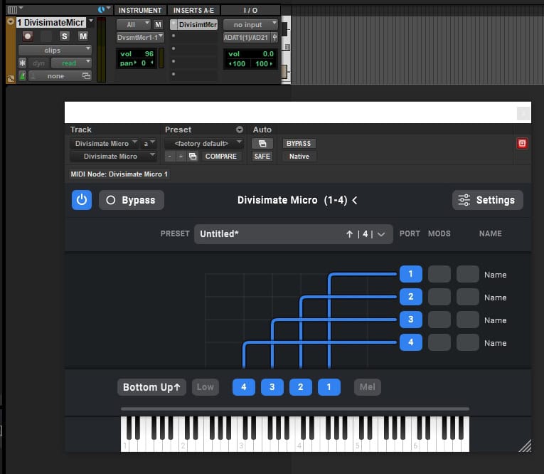Click the previous preset minus button
The image size is (544, 474).
[x=170, y=157]
